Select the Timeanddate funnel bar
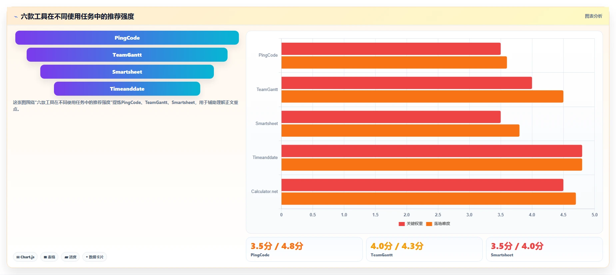 127,89
